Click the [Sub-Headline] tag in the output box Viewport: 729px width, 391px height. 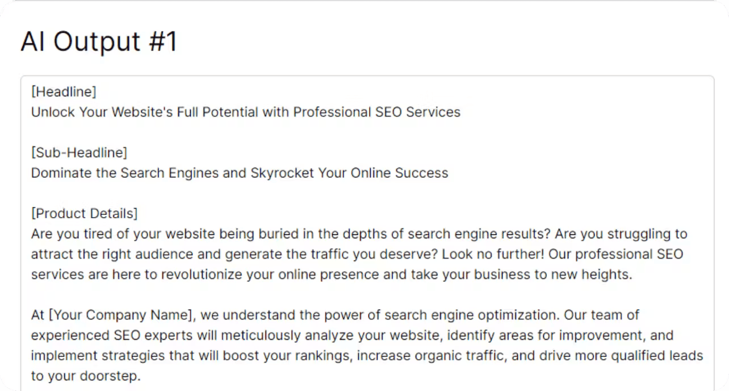tap(79, 153)
